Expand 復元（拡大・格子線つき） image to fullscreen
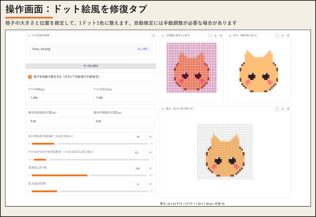 [277, 109]
